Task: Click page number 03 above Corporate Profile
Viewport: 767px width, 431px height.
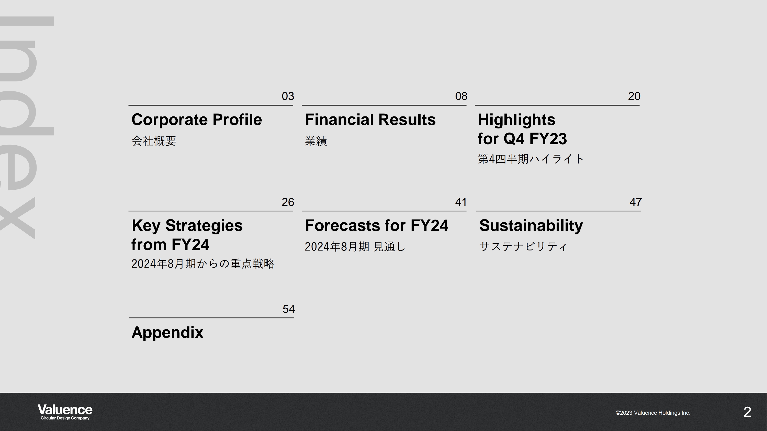Action: (288, 96)
